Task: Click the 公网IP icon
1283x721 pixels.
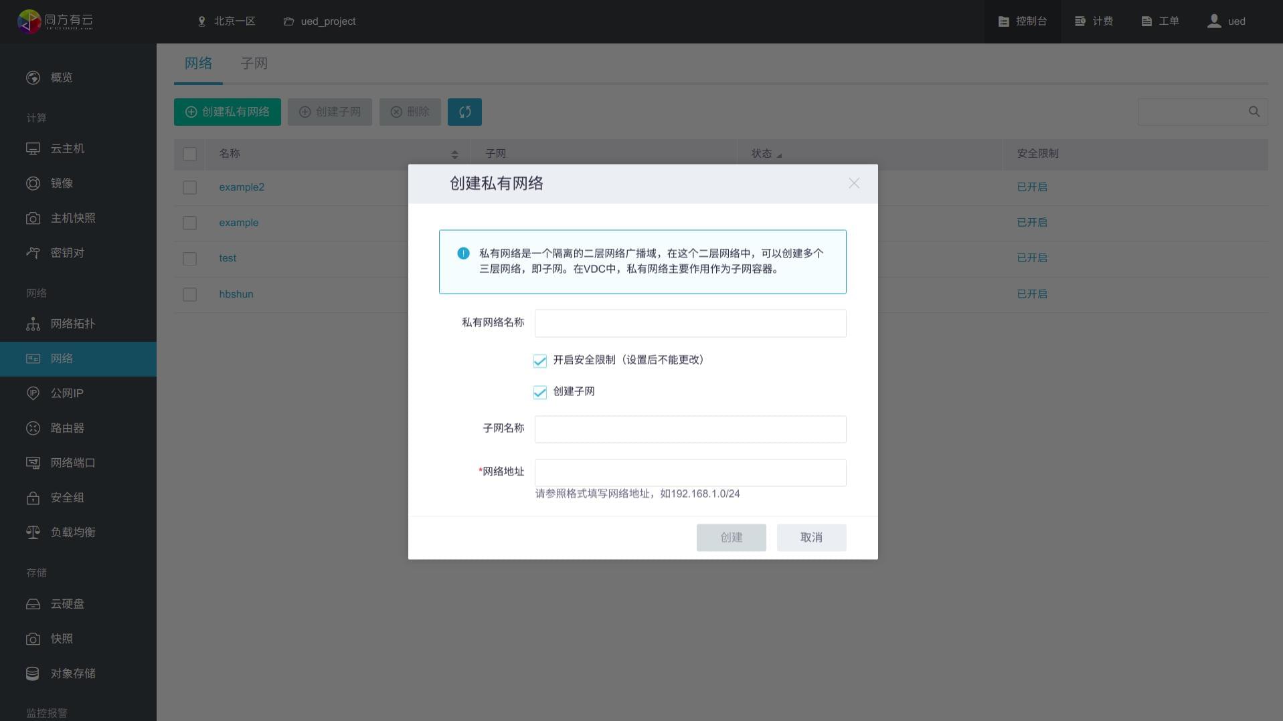Action: 33,393
